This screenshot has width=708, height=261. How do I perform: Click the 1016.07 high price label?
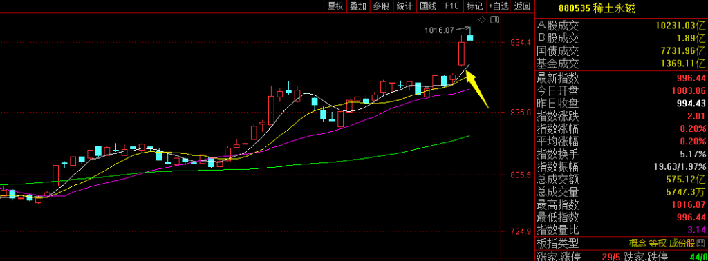[439, 30]
